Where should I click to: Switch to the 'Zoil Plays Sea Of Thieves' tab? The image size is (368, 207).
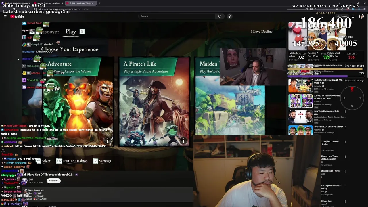(x=80, y=3)
